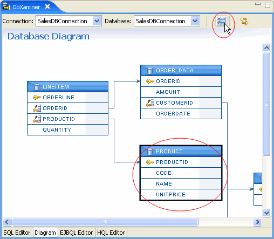Screen dimensions: 274x239
Task: Click the PRODUCT PRODUCTID primary key icon
Action: click(x=150, y=162)
